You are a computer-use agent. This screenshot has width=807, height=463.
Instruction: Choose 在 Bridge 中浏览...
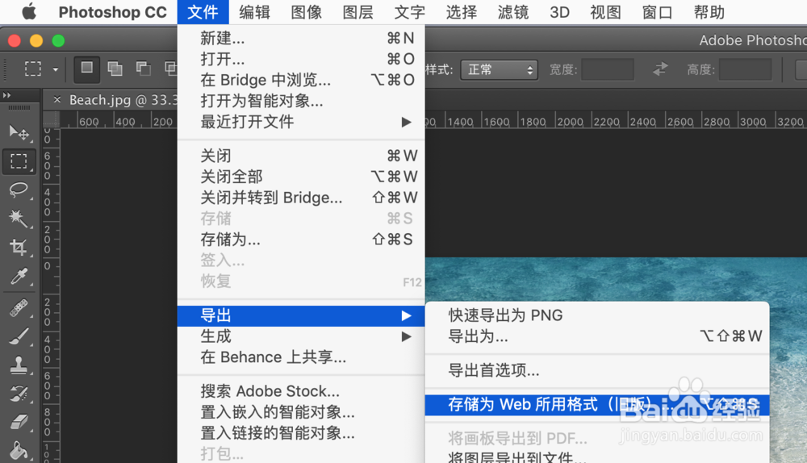pyautogui.click(x=301, y=80)
